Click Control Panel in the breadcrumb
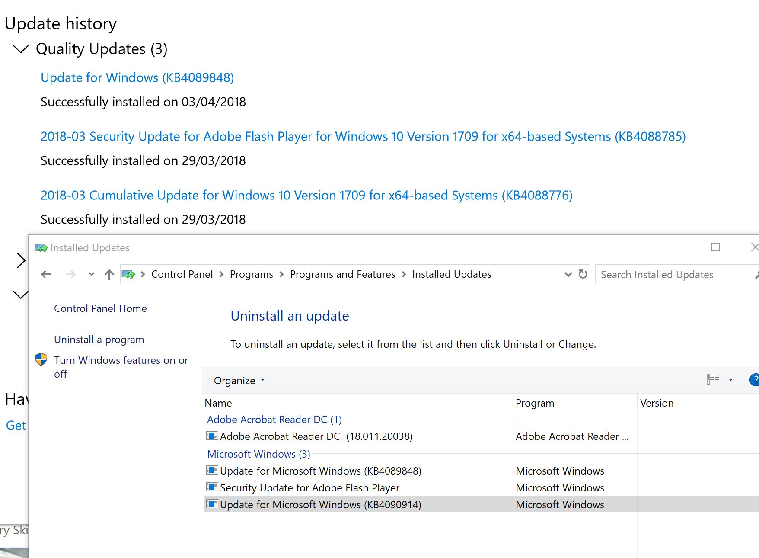The image size is (759, 558). (182, 274)
